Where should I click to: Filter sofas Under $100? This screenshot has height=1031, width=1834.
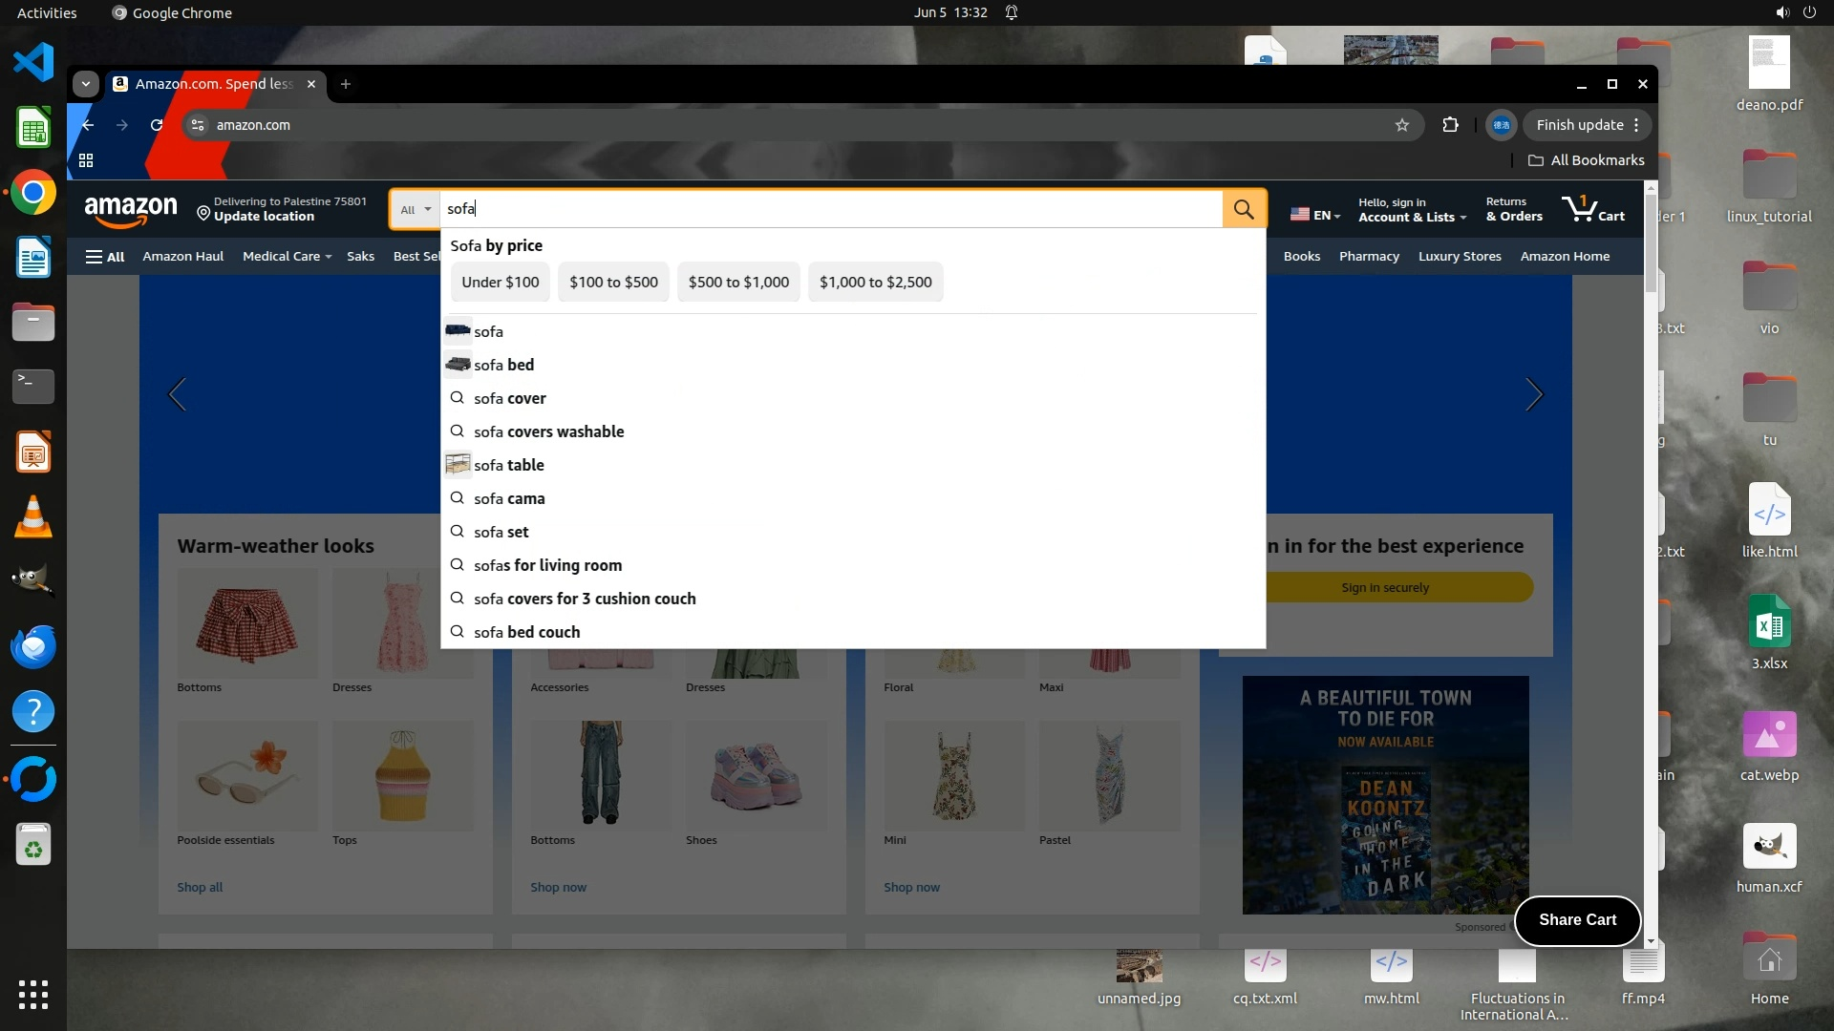(500, 283)
